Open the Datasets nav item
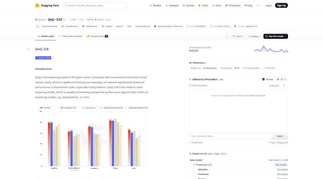 172,5
